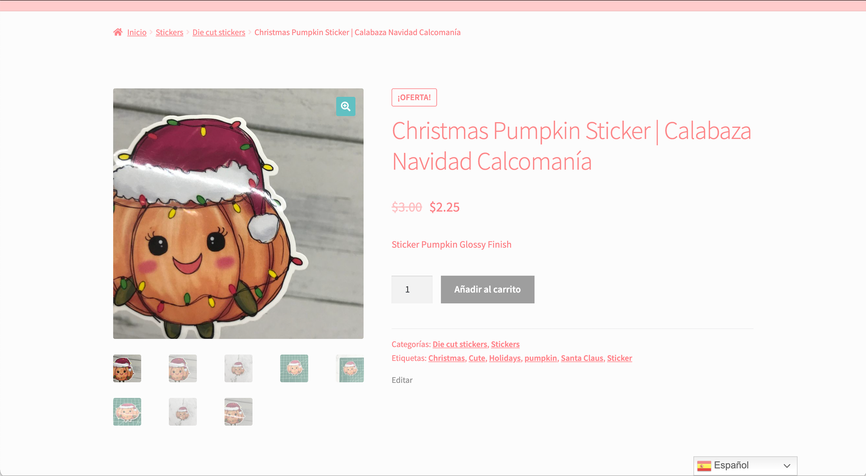866x476 pixels.
Task: Open the Santa Claus tag link
Action: tap(582, 358)
